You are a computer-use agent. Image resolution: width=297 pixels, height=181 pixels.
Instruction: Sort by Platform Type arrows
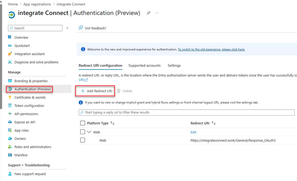[113, 123]
